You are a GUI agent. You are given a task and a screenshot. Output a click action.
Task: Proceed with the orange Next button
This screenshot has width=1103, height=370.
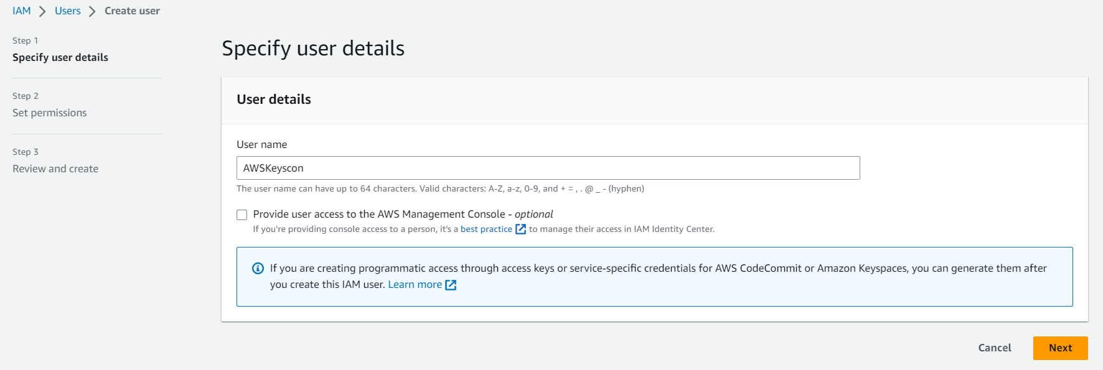(x=1060, y=348)
